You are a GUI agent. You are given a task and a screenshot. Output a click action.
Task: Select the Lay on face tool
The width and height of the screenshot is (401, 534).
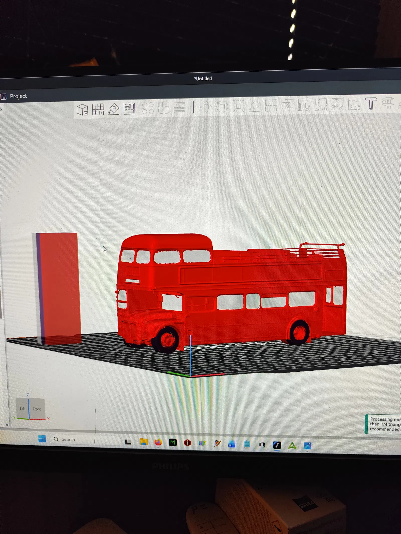(255, 106)
